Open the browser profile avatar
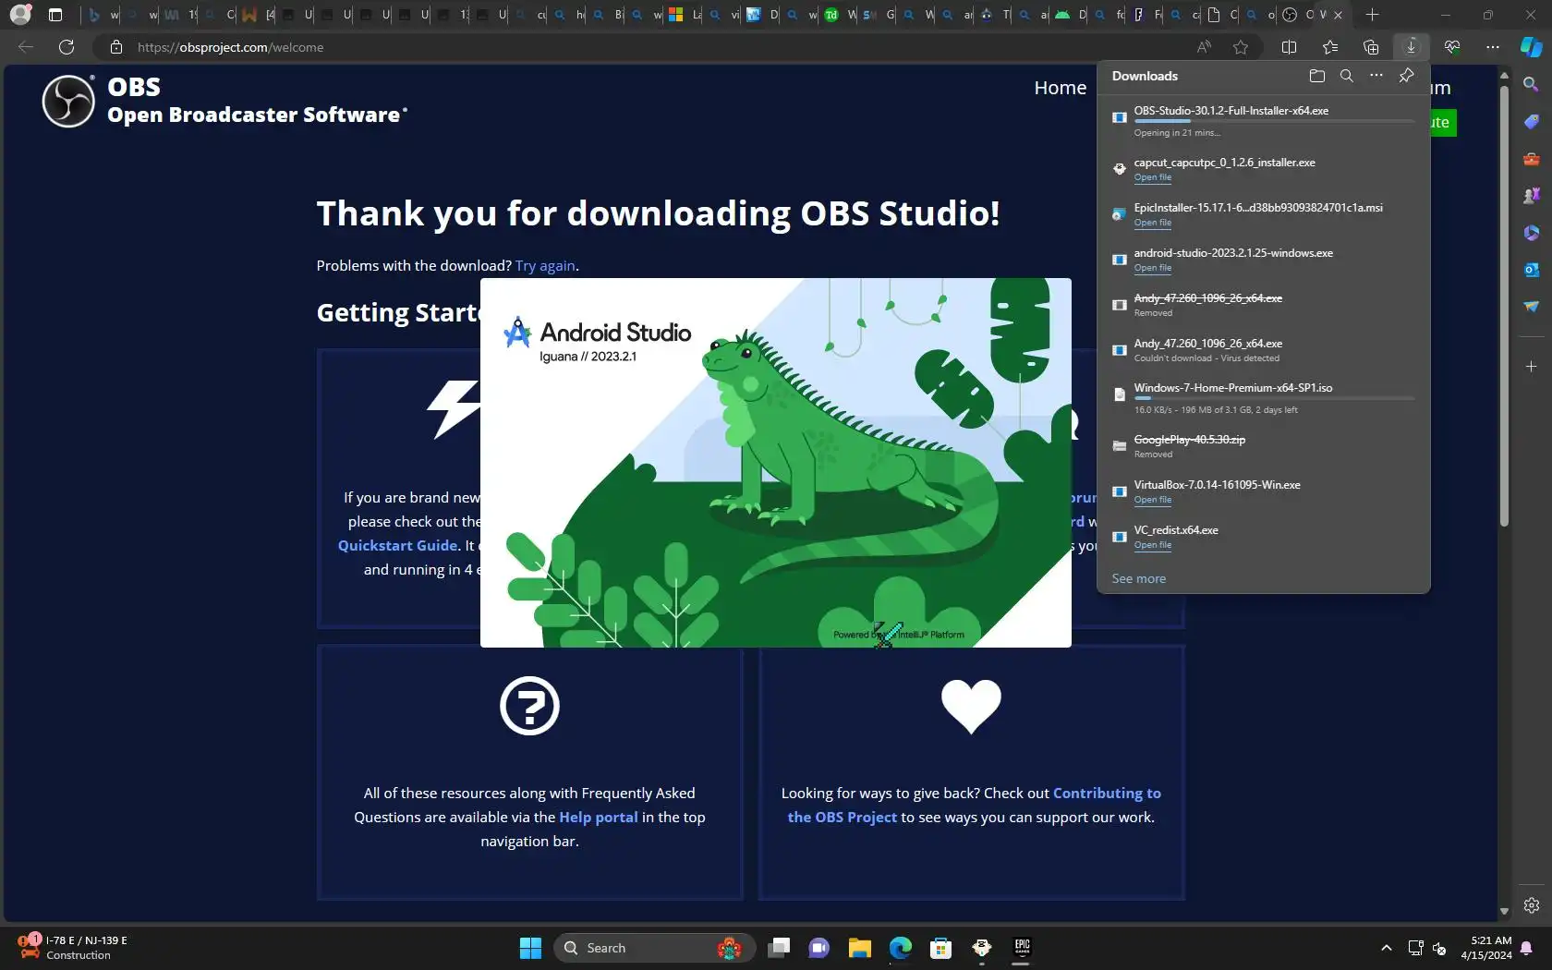This screenshot has width=1552, height=970. point(20,15)
